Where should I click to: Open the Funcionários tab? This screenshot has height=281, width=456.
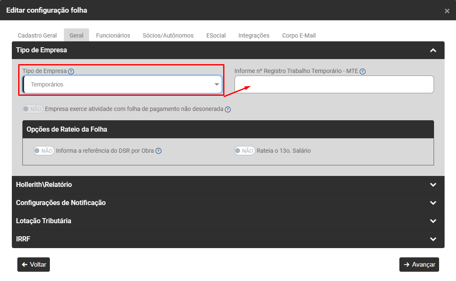click(x=113, y=35)
